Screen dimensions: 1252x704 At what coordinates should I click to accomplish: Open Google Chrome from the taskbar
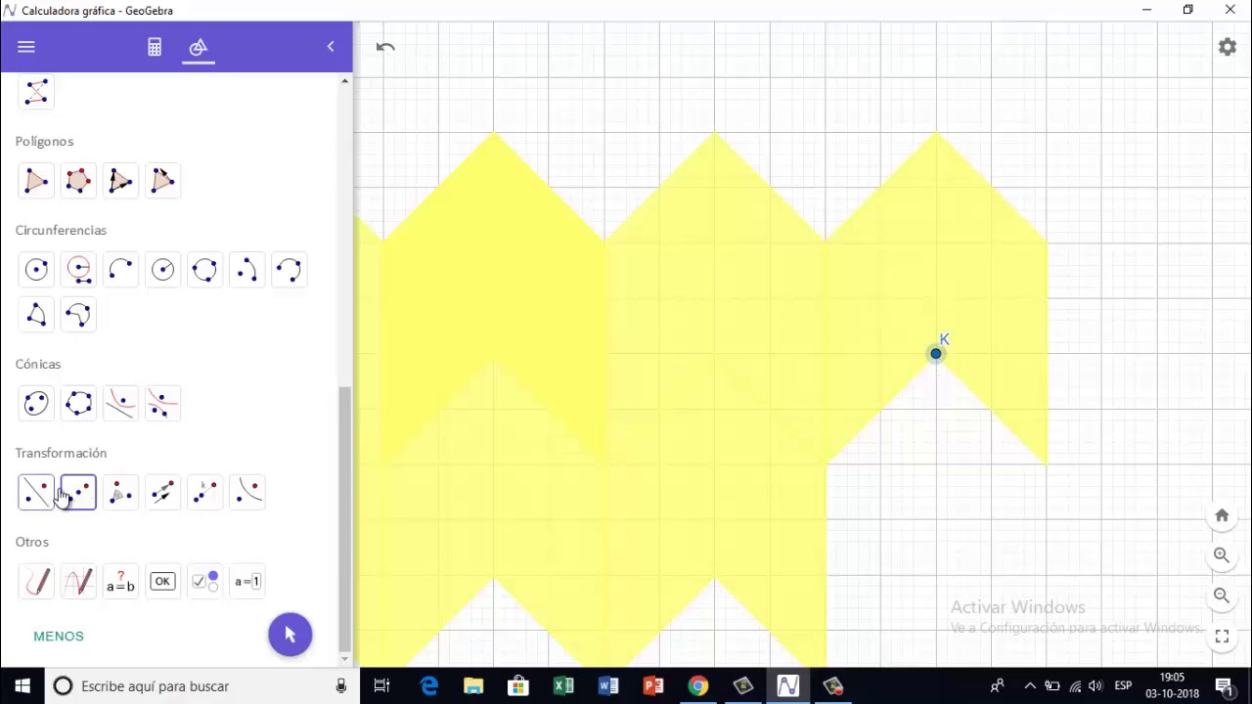[x=697, y=686]
